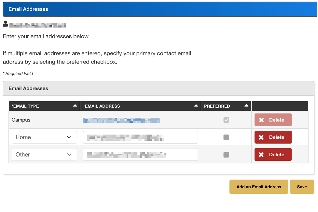318x212 pixels.
Task: Enable the Preferred checkbox for the Other email
Action: click(x=226, y=155)
